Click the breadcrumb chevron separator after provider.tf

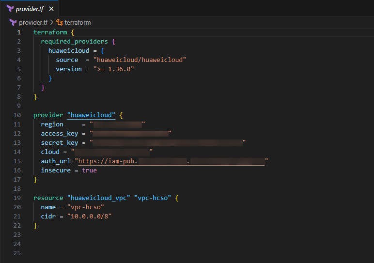coord(52,22)
